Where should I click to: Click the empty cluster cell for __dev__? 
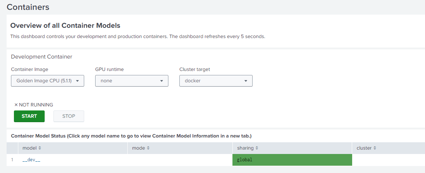point(388,160)
